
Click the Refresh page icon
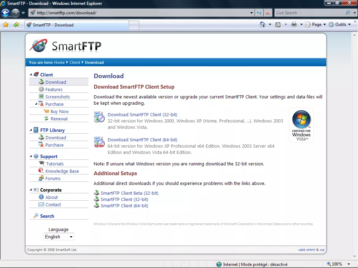click(259, 13)
